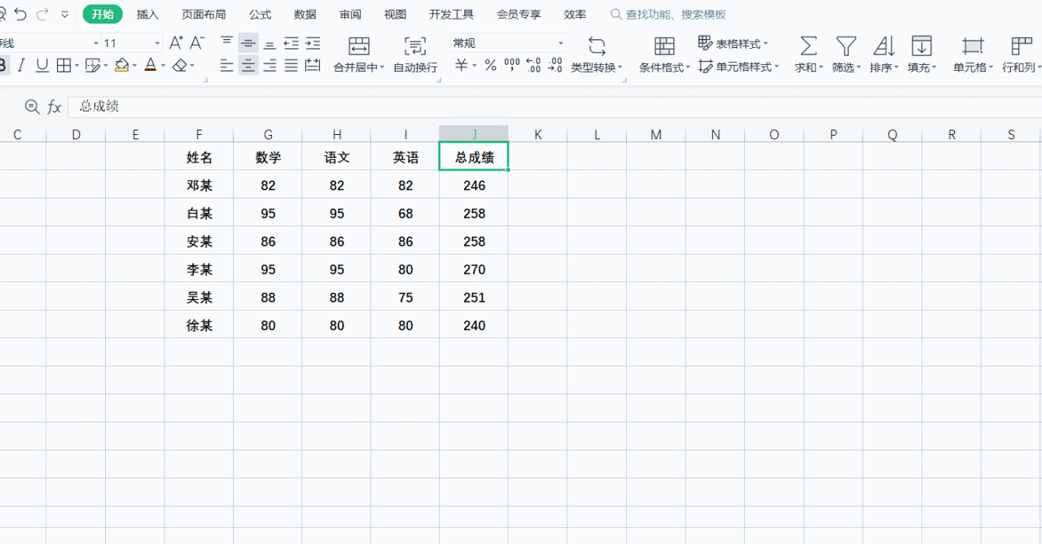
Task: Click the 自动换行 wrap text button
Action: tap(415, 54)
